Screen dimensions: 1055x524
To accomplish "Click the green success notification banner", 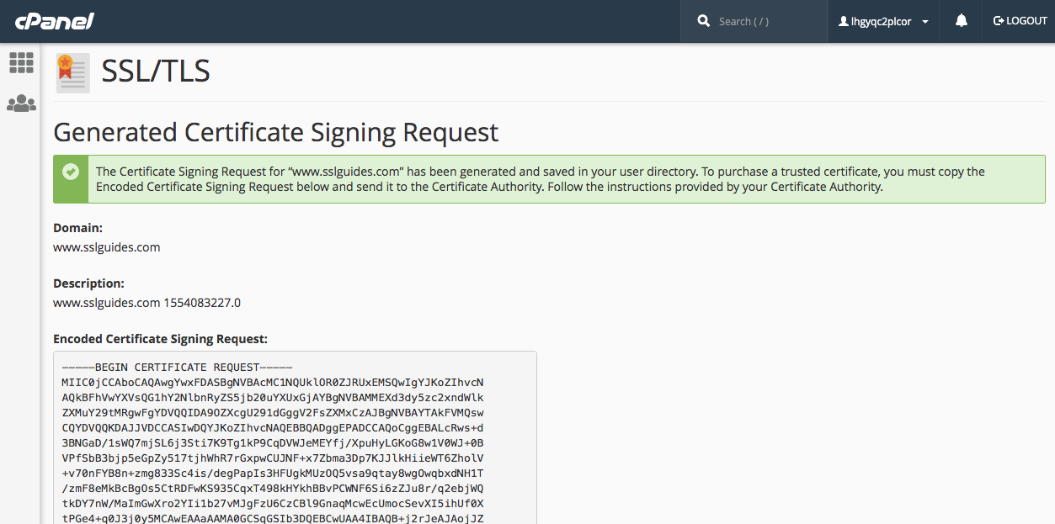I will coord(547,178).
